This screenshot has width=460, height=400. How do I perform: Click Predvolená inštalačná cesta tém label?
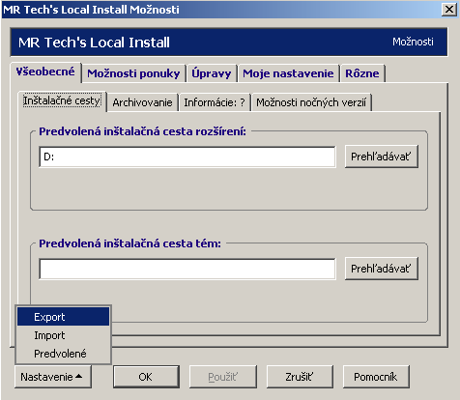[x=130, y=243]
